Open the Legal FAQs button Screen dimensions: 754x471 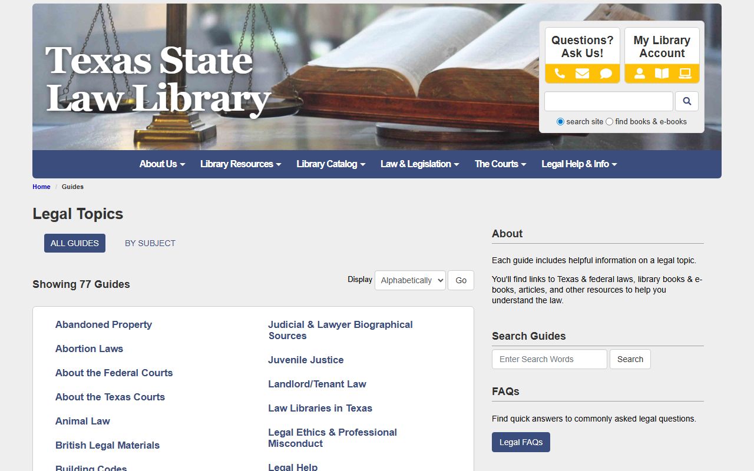(x=521, y=442)
